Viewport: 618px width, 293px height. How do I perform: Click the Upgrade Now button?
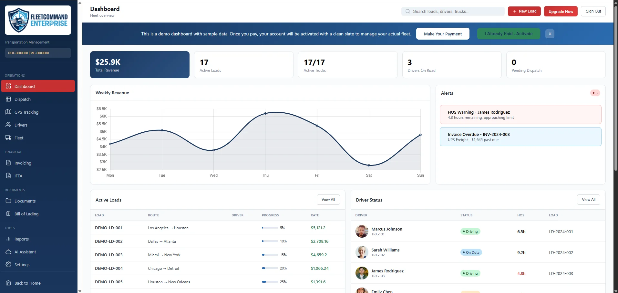click(561, 11)
